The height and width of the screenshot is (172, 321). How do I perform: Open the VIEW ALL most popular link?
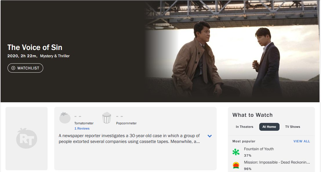tap(302, 141)
